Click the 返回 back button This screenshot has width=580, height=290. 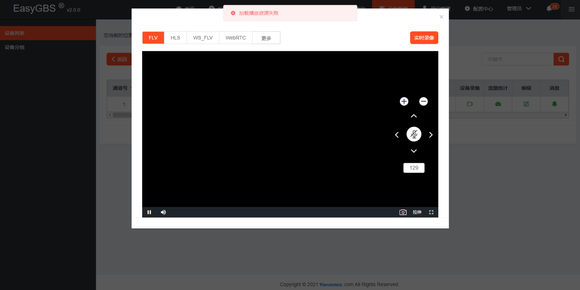pyautogui.click(x=119, y=59)
